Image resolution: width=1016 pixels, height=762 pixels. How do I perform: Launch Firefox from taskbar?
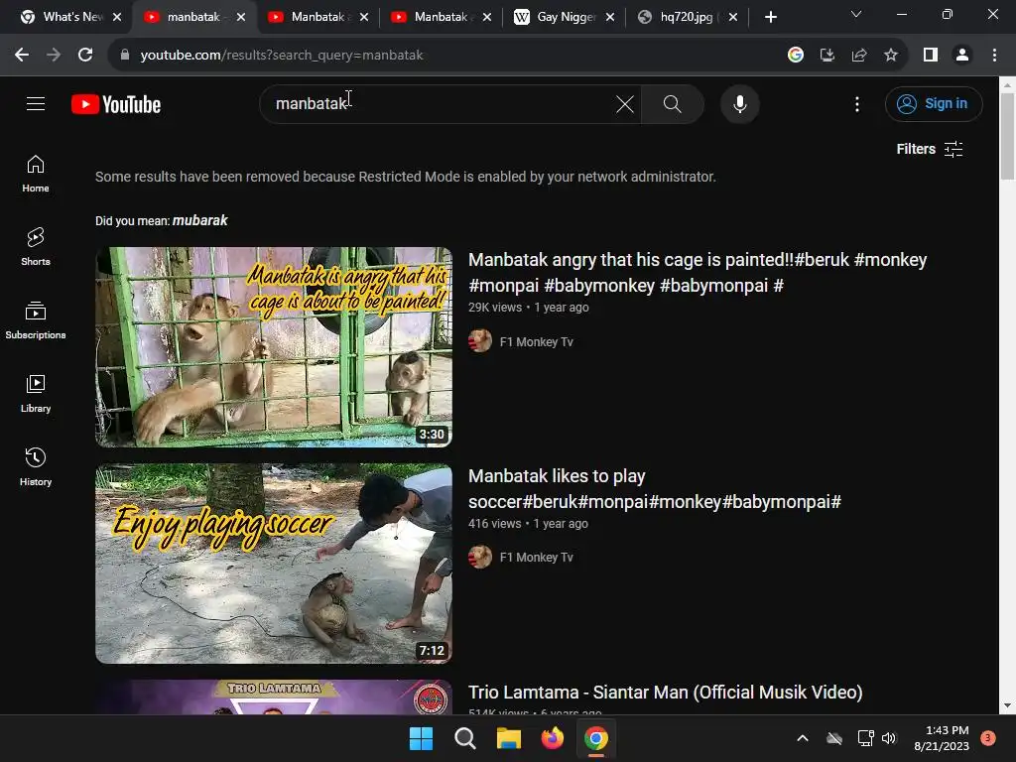point(552,738)
